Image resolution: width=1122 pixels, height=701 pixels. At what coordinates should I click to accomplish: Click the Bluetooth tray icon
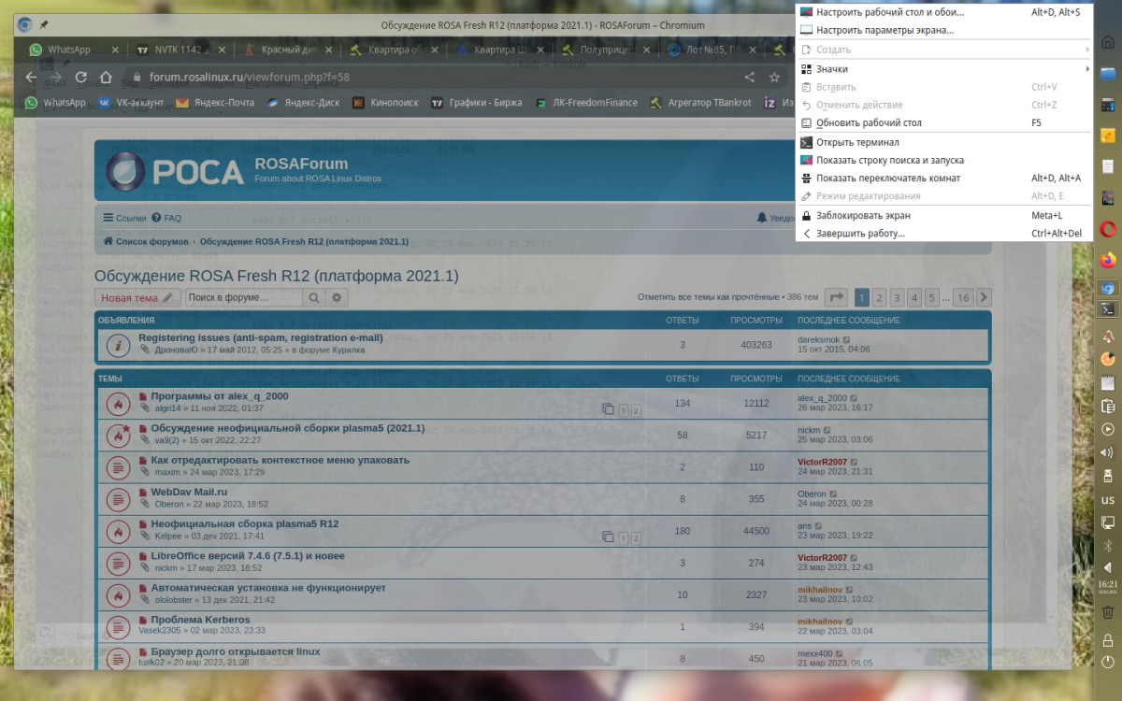pos(1108,545)
